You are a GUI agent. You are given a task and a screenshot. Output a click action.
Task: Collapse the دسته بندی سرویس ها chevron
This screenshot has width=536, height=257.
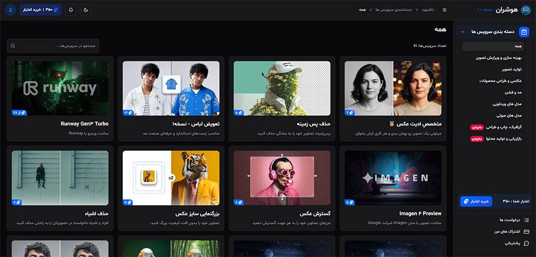(x=463, y=32)
